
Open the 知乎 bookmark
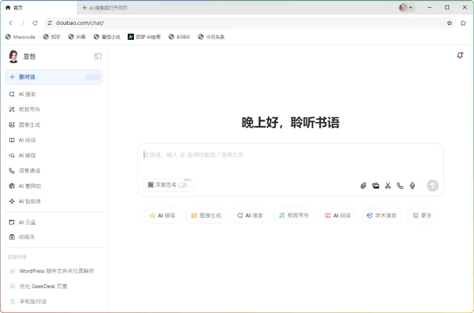(52, 37)
